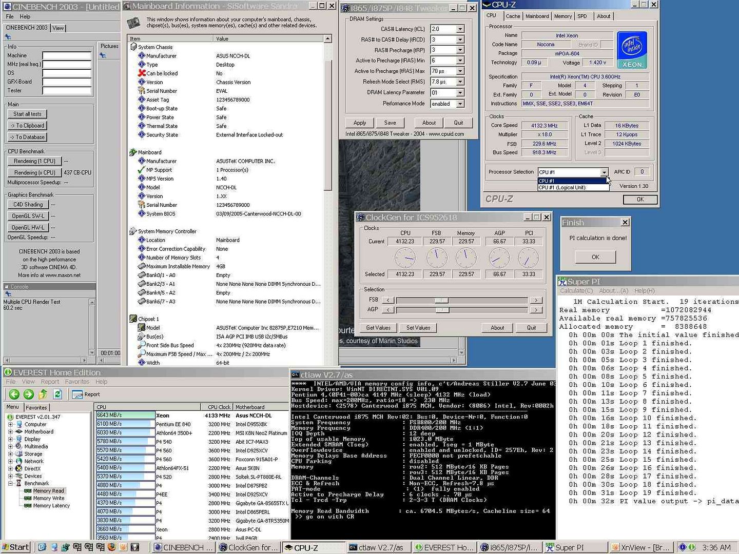
Task: Click the green Forward arrow in EVEREST
Action: pos(28,394)
